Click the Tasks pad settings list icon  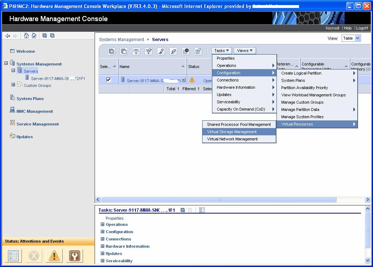tap(202, 210)
